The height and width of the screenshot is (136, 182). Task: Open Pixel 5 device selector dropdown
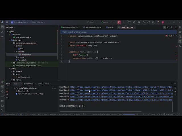(x=92, y=22)
